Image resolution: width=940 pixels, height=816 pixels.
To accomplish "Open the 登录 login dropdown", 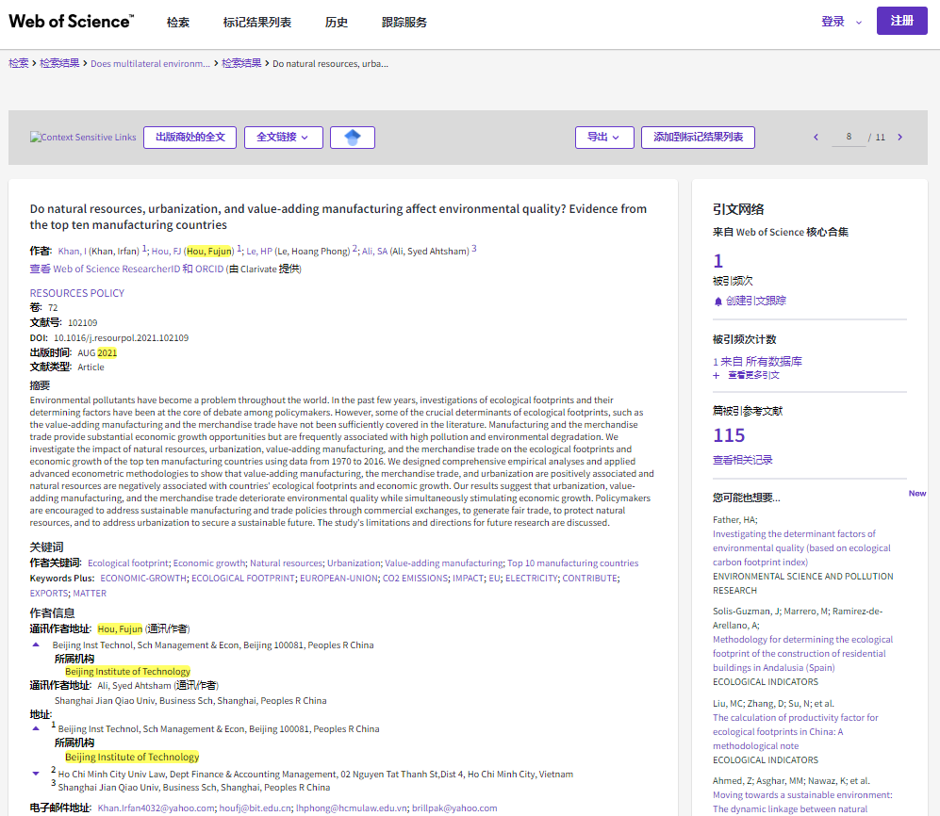I will point(841,22).
